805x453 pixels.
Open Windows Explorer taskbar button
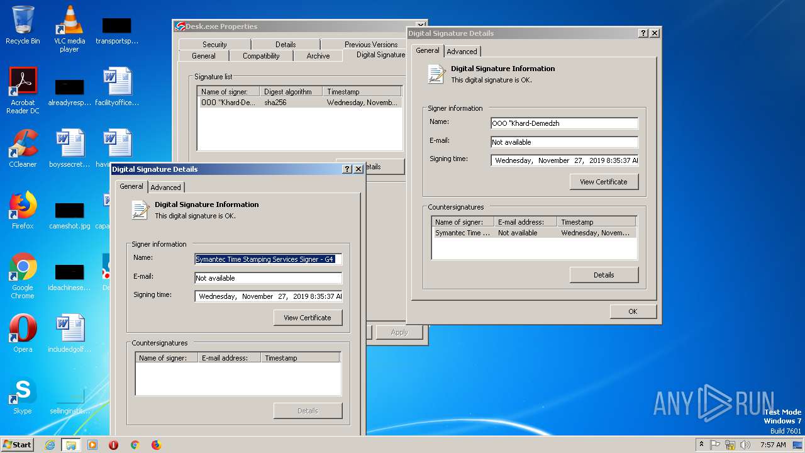[71, 445]
